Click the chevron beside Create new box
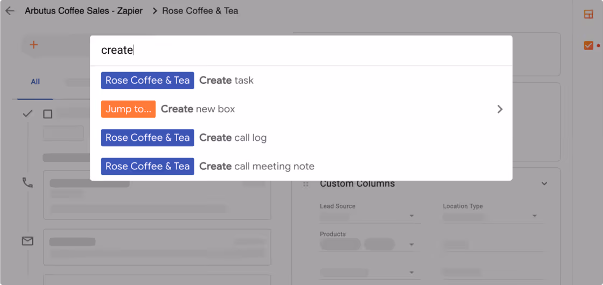 500,109
